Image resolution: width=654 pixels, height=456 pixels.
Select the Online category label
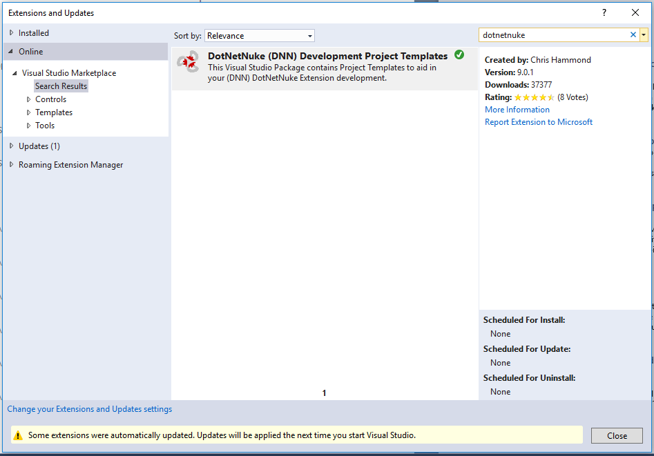(x=30, y=52)
